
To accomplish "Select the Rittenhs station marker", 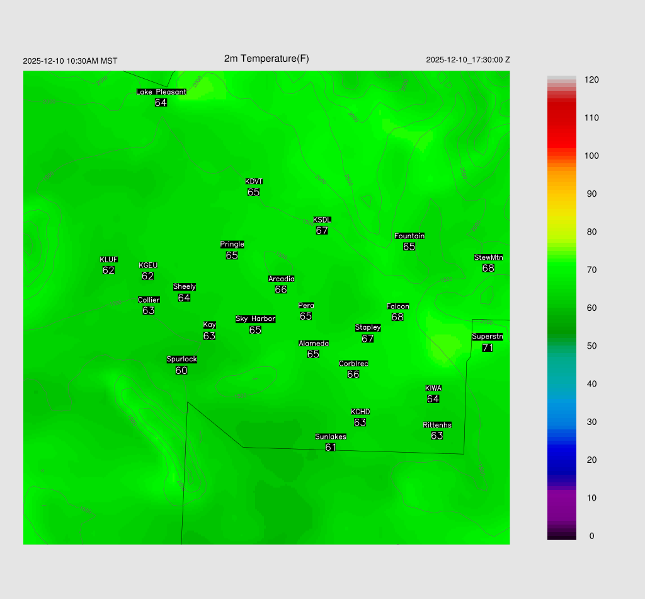I will pyautogui.click(x=437, y=430).
